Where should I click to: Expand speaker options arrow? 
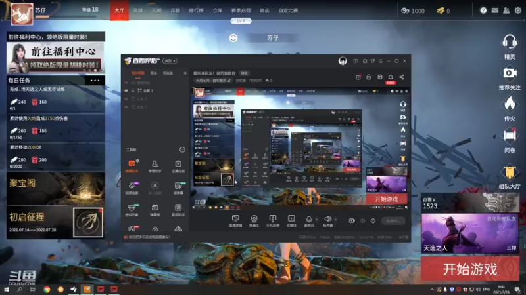336,220
